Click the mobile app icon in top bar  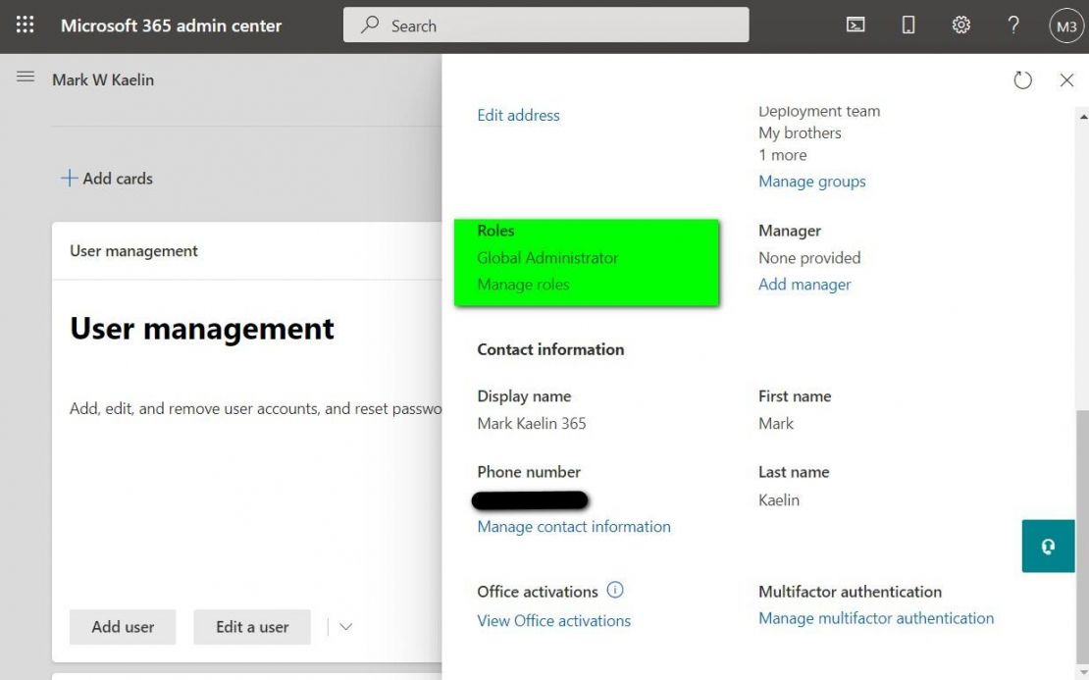tap(907, 25)
